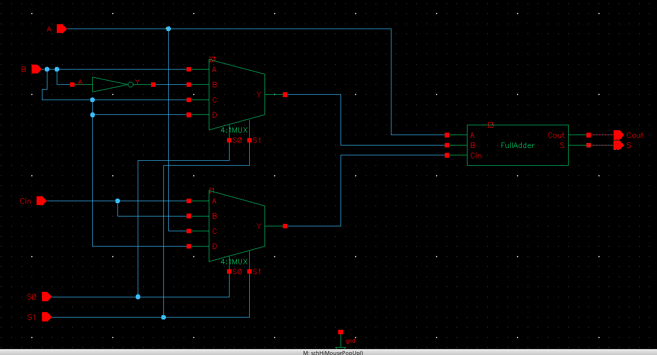
Task: Select the FullAdder A input terminal
Action: coord(447,135)
